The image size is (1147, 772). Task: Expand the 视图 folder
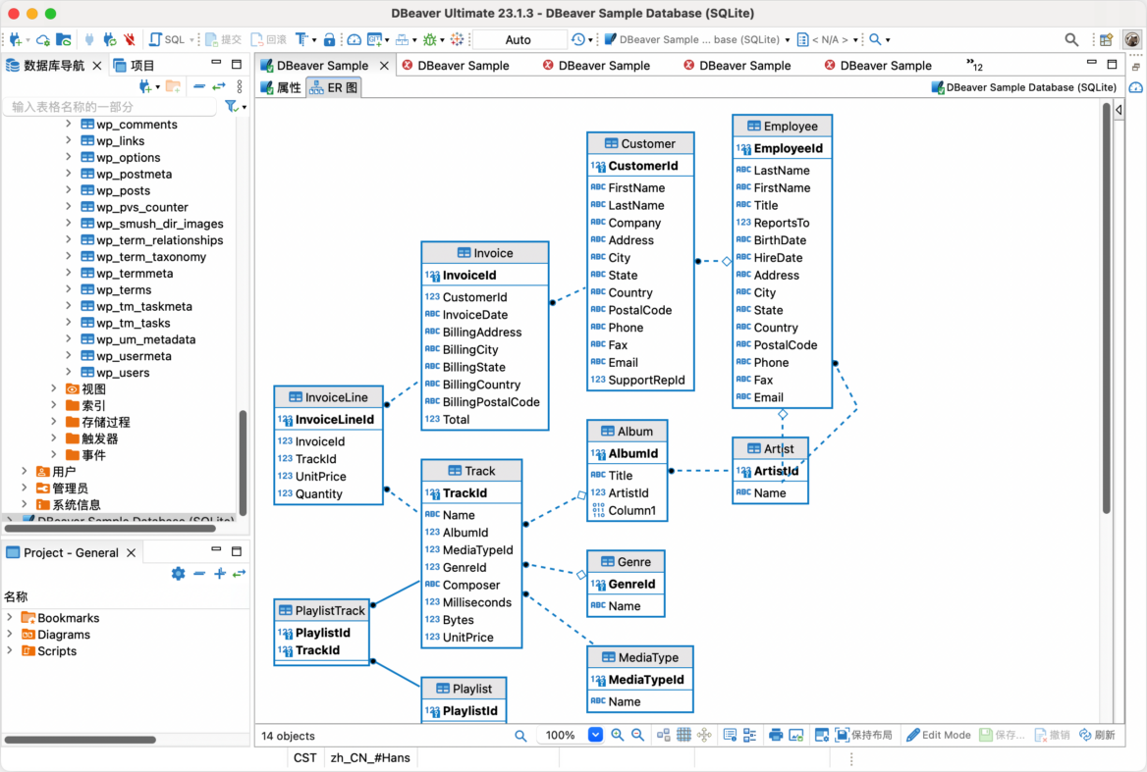point(54,389)
